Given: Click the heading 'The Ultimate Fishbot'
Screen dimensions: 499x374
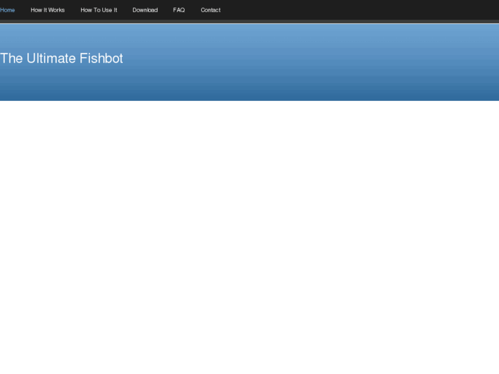Looking at the screenshot, I should (61, 58).
